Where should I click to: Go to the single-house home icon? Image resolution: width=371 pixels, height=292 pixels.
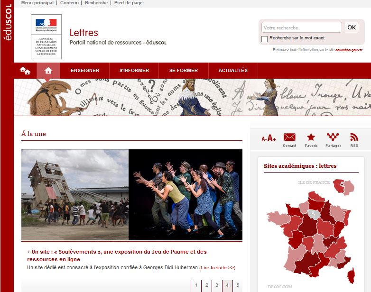tap(48, 71)
